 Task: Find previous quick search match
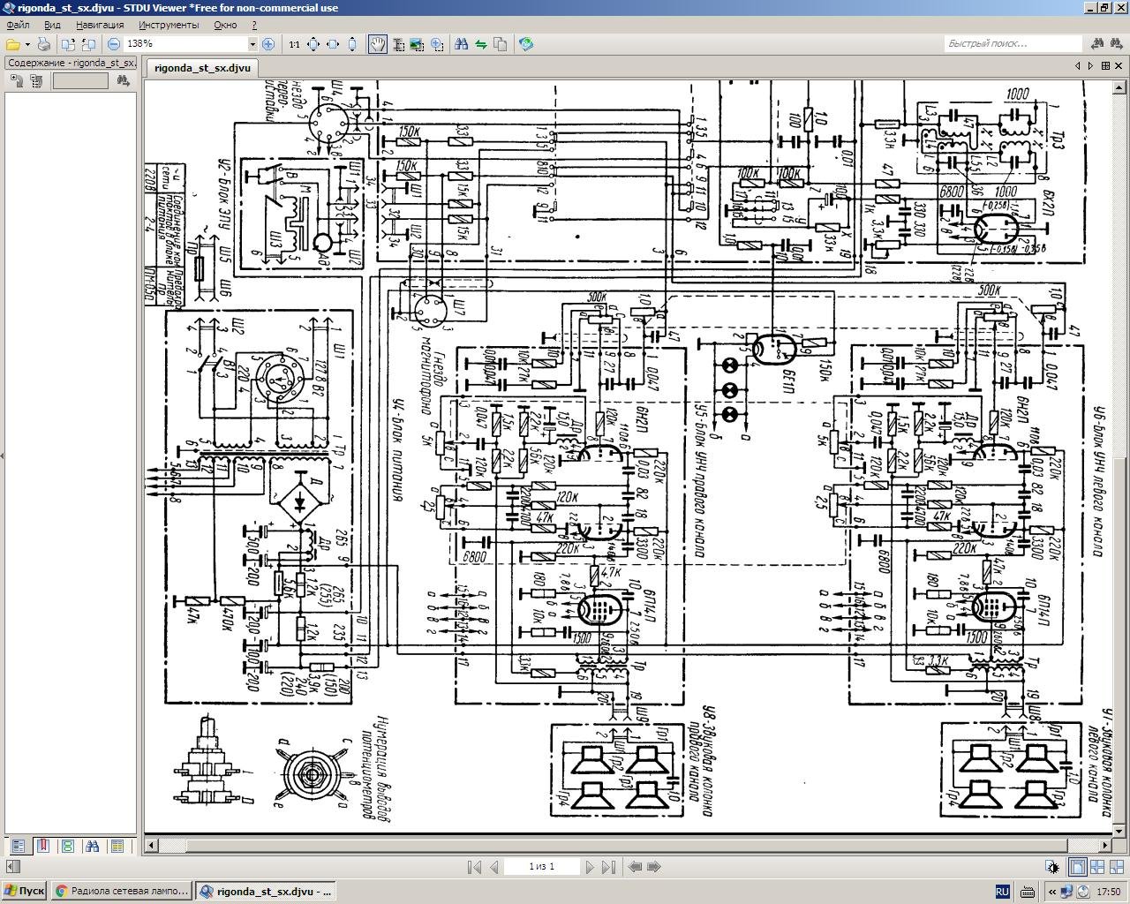1098,43
